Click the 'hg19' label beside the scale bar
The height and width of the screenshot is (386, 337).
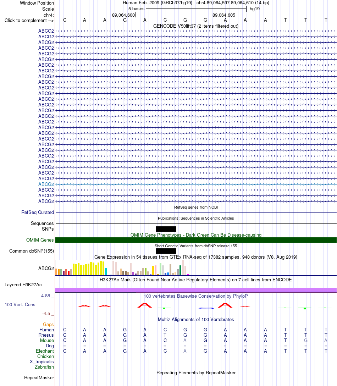(255, 9)
